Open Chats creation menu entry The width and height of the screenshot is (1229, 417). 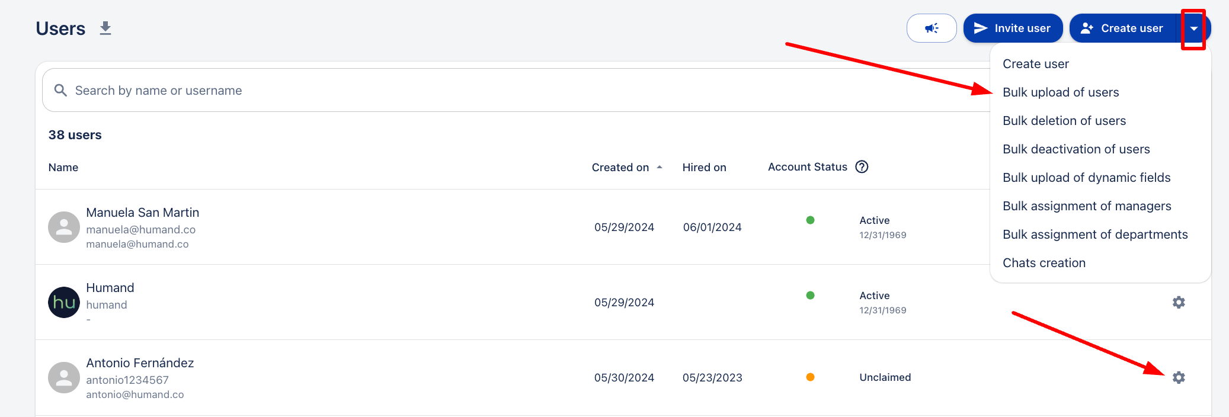coord(1044,263)
